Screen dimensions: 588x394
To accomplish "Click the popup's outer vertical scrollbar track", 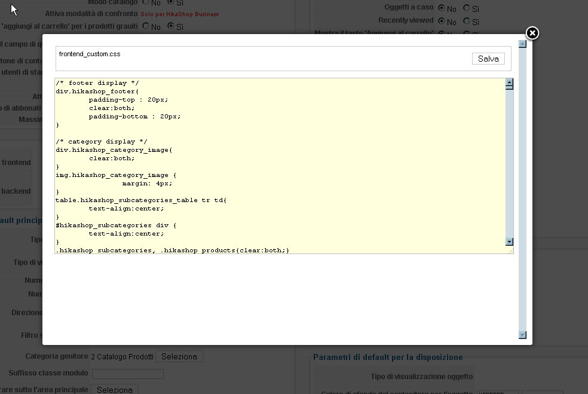I will pos(522,189).
